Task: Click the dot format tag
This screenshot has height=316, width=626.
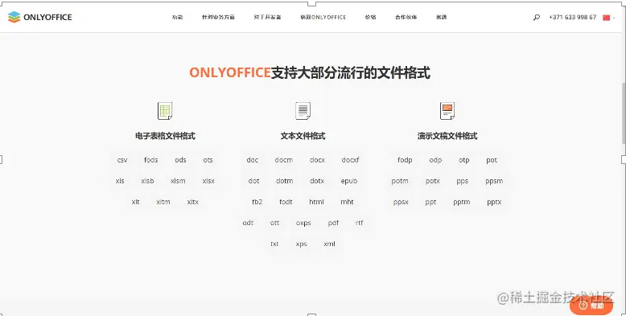Action: 254,181
